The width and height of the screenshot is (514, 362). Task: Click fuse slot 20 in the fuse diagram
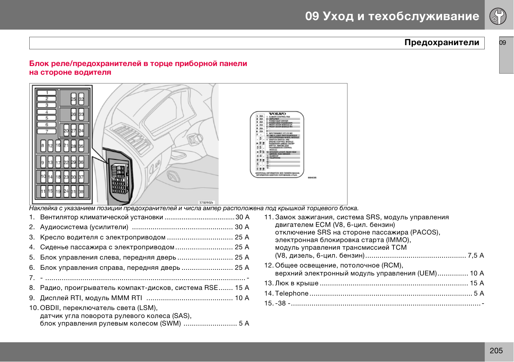coord(66,130)
